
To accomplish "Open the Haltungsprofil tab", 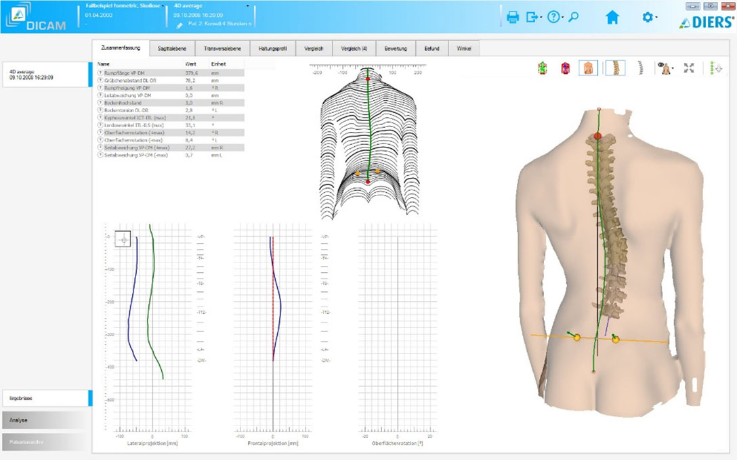I will 273,49.
